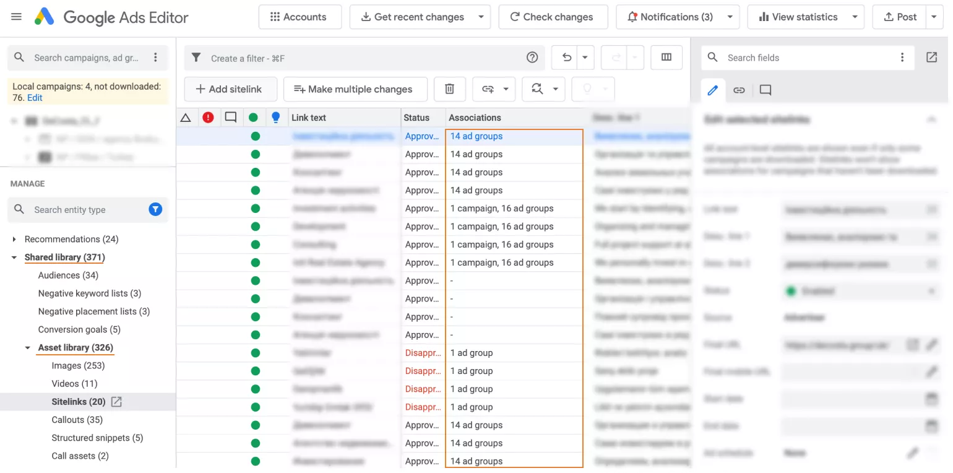Viewport: 953px width, 473px height.
Task: Click the filter funnel icon
Action: [196, 58]
